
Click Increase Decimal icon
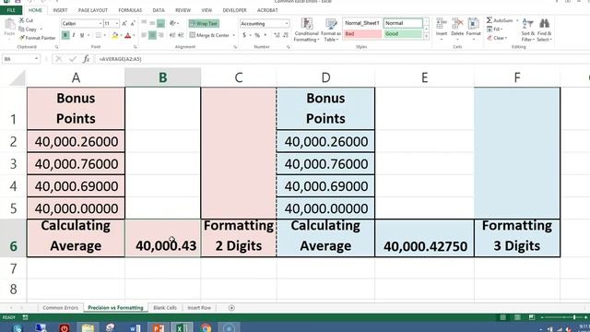point(277,35)
